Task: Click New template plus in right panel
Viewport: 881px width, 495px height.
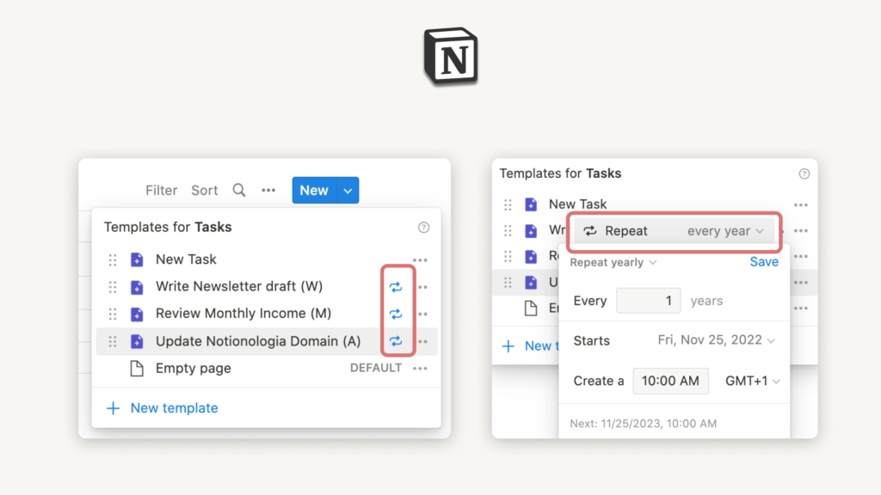Action: click(508, 345)
